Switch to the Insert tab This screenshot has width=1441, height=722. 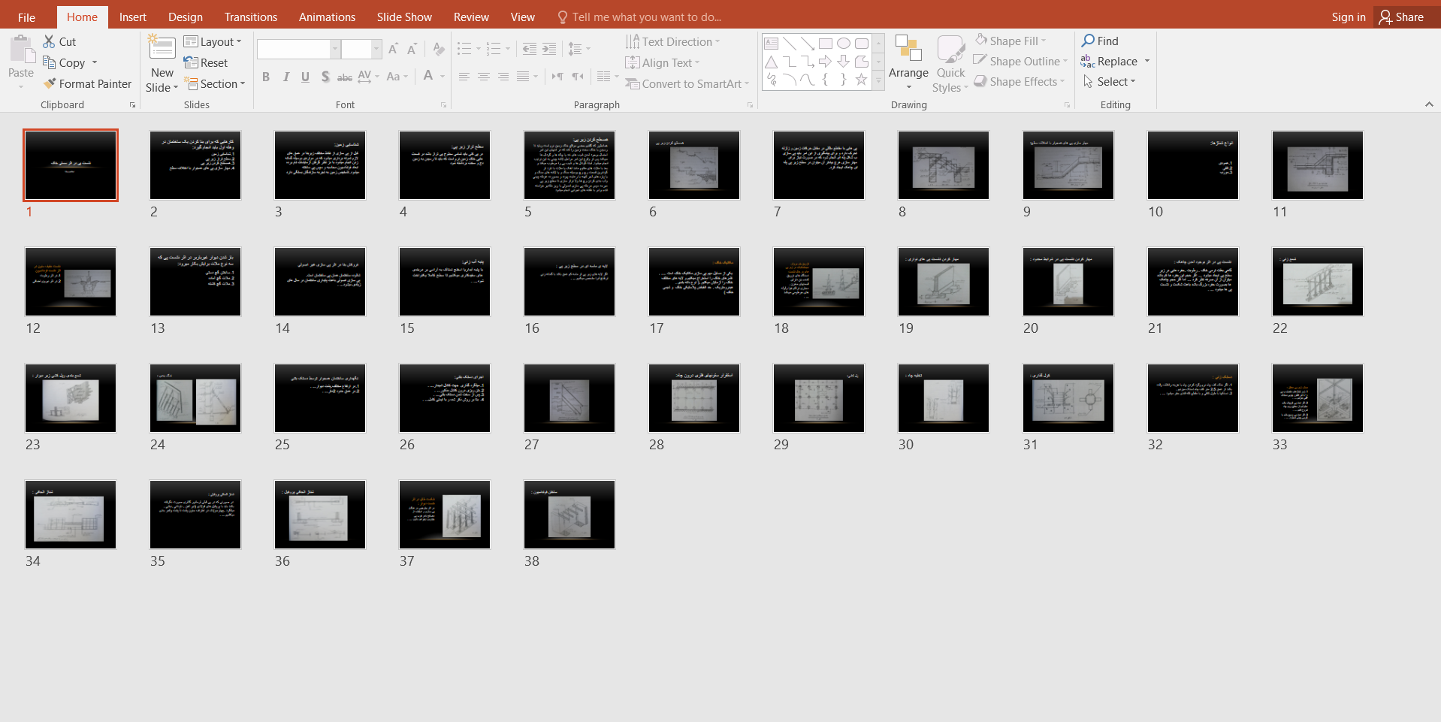(133, 17)
